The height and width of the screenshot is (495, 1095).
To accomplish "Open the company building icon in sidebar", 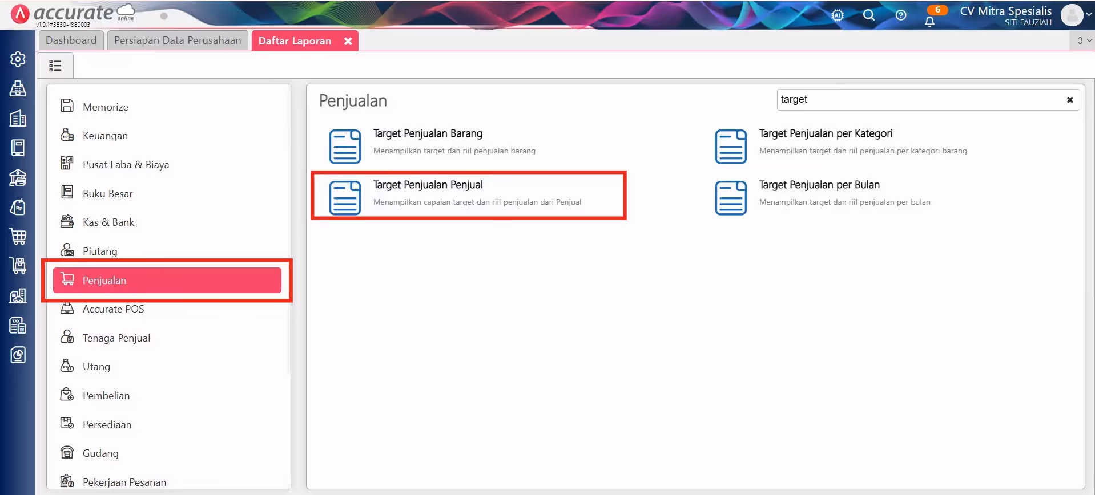I will [x=18, y=118].
